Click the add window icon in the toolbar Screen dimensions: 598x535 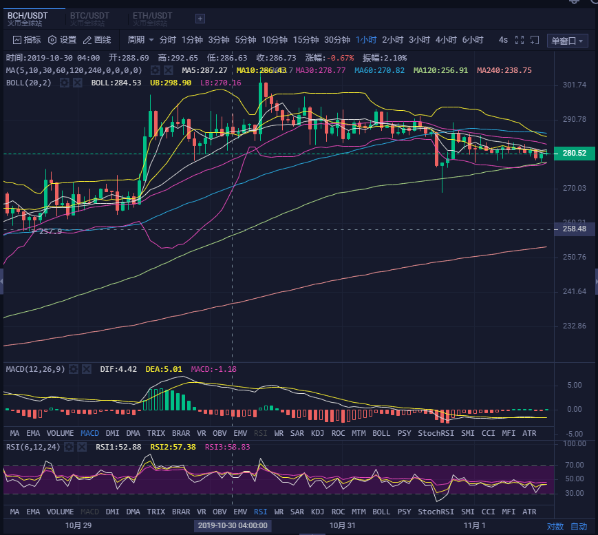535,40
